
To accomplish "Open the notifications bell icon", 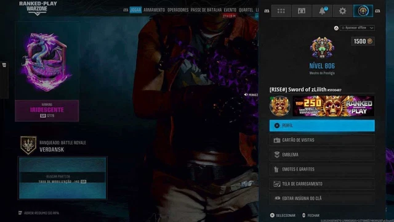I will 322,11.
